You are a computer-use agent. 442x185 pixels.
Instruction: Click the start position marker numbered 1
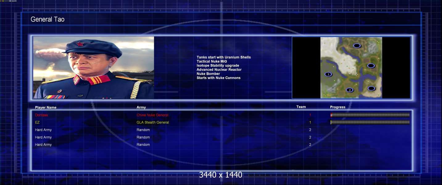point(328,74)
